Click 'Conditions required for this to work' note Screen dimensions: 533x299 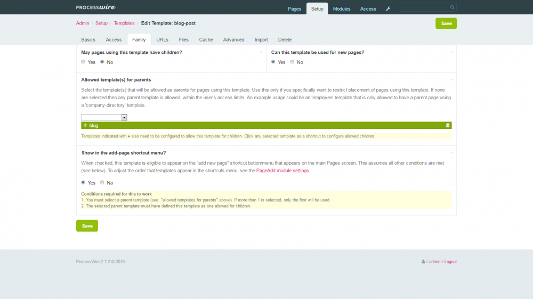click(x=116, y=194)
